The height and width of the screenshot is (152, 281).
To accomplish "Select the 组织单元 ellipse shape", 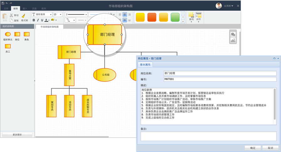I will [8, 34].
